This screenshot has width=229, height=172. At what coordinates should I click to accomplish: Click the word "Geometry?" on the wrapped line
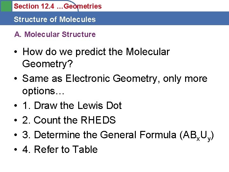(x=47, y=64)
